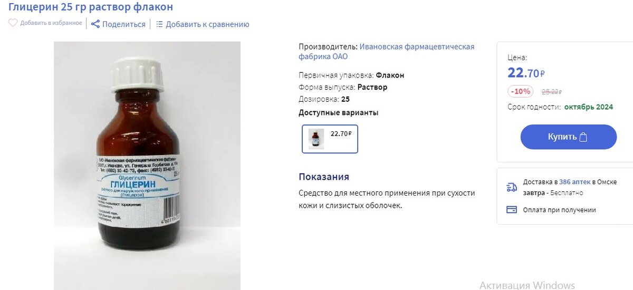Screen dimensions: 633x290
Task: Click the payment card icon
Action: tap(511, 209)
